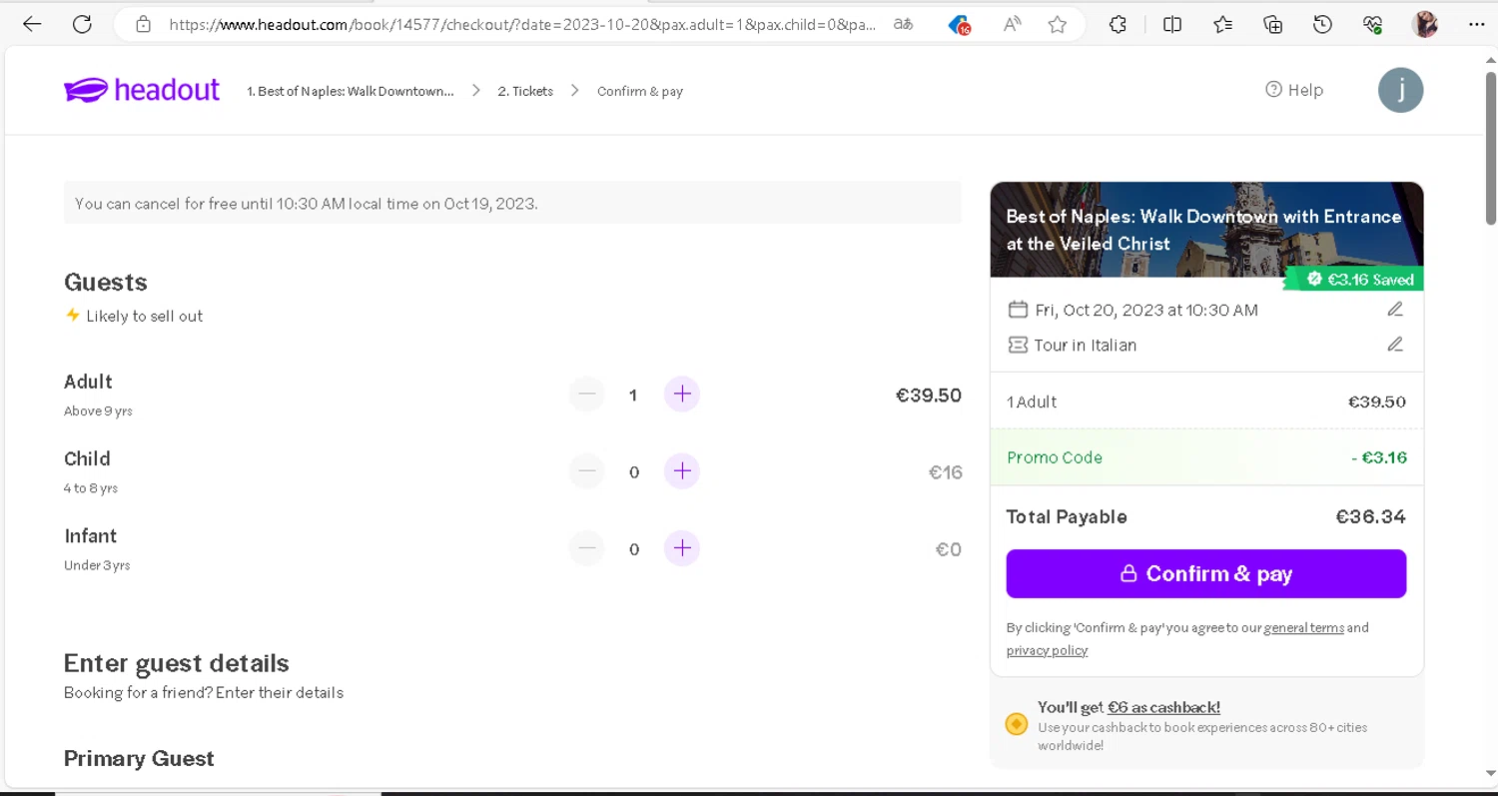The image size is (1498, 796).
Task: Go to the Tickets step
Action: pyautogui.click(x=525, y=91)
